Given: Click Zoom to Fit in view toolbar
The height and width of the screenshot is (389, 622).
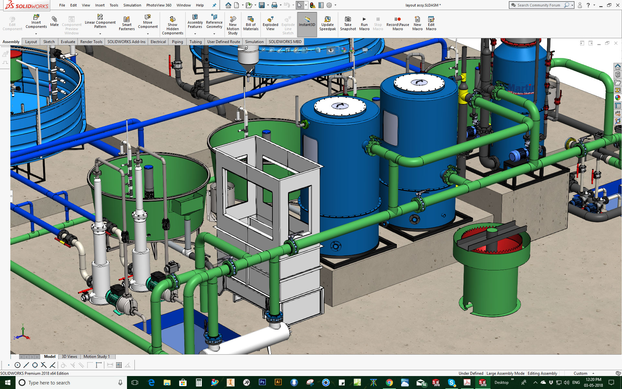Looking at the screenshot, I should click(263, 50).
